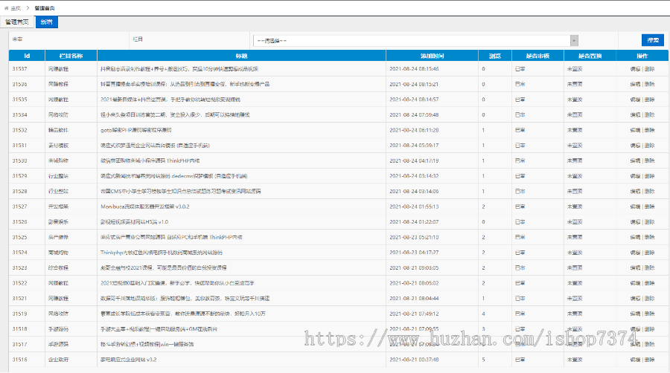
Task: Click 未置顶 status in row 31523
Action: (x=575, y=268)
